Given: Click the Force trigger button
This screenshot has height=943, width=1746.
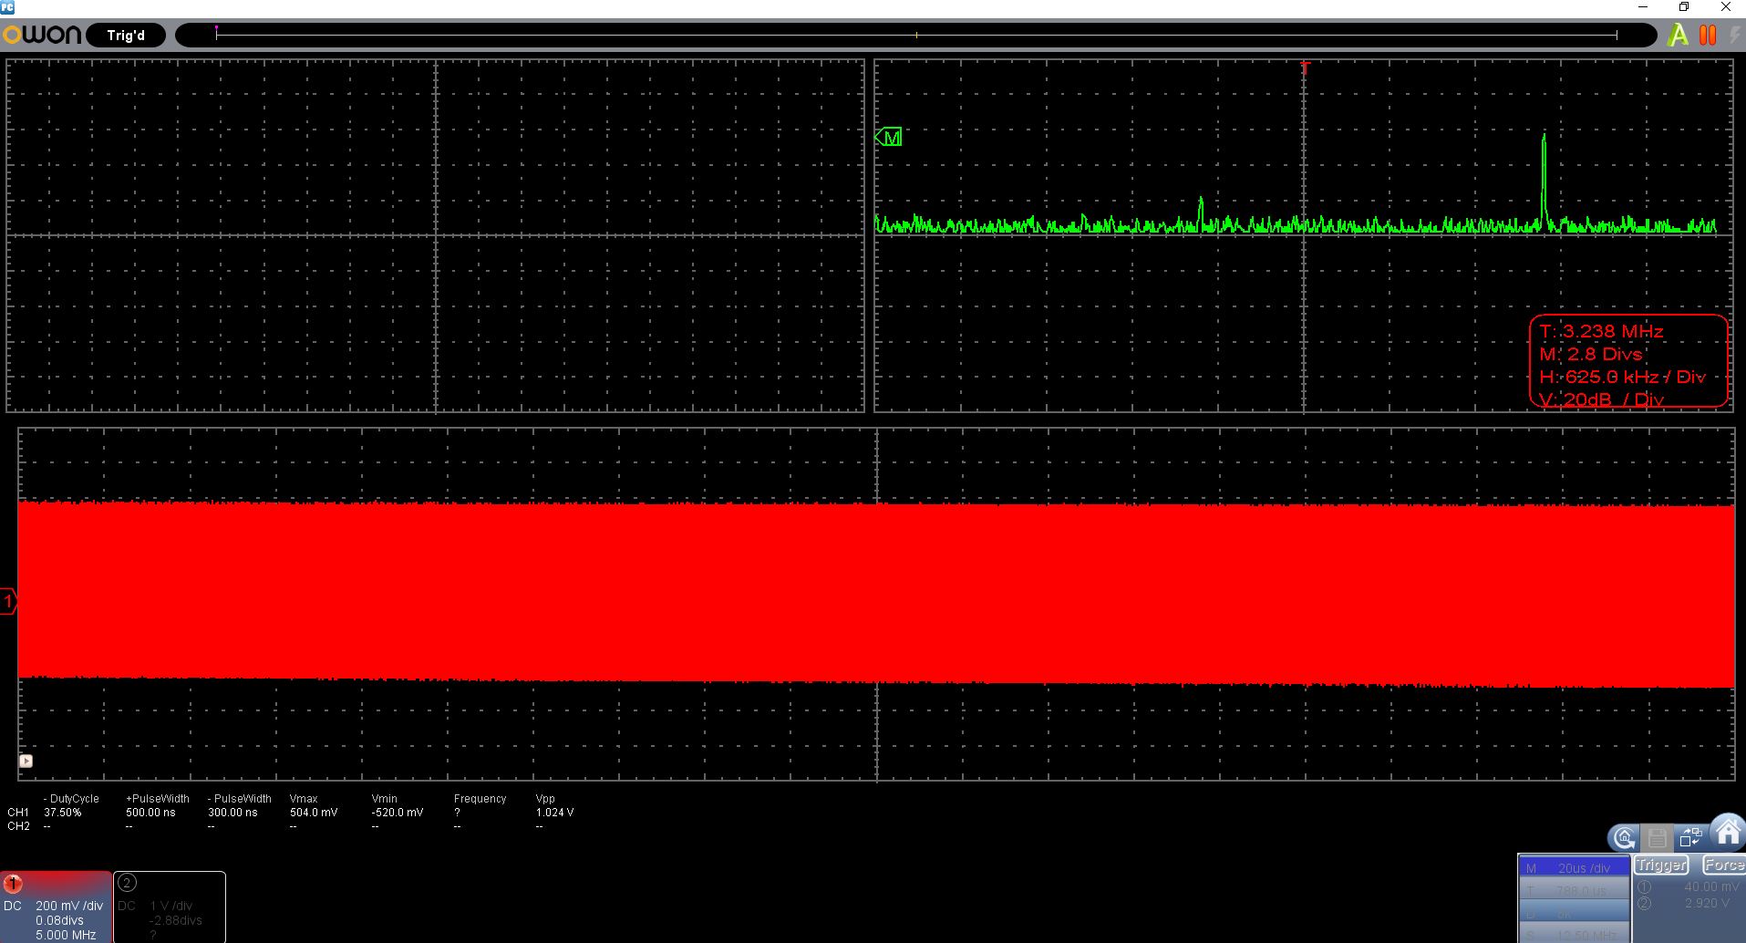Looking at the screenshot, I should [1722, 865].
